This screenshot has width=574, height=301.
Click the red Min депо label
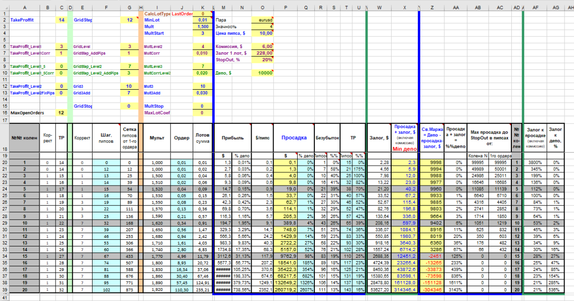pos(404,149)
